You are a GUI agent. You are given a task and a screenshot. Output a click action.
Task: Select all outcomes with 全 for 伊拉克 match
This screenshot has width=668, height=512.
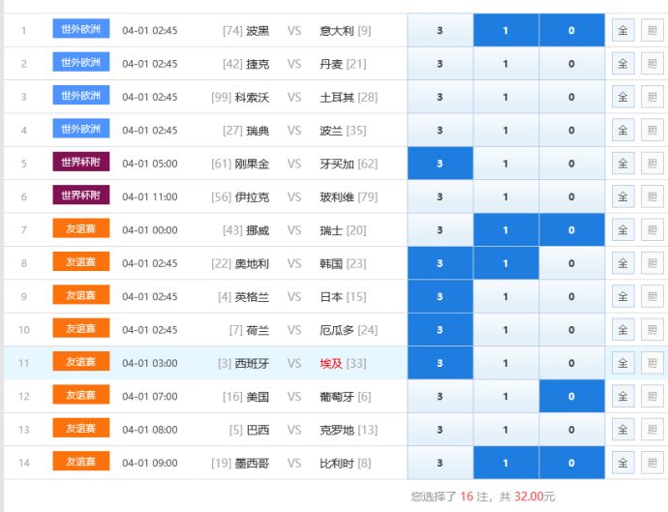(622, 197)
